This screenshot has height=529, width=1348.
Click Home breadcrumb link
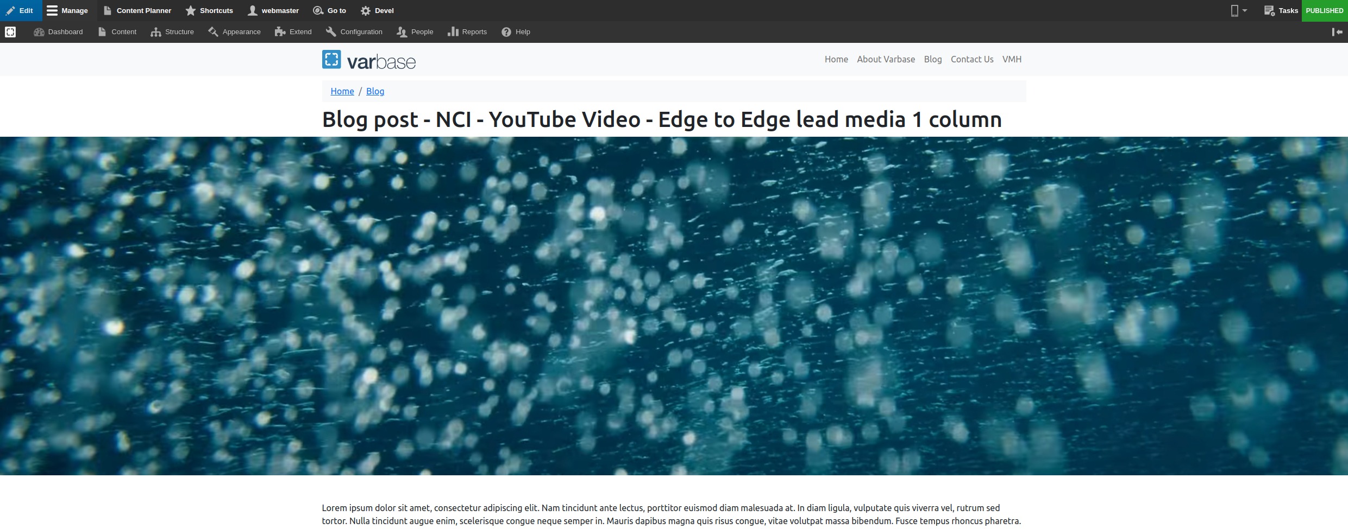point(342,91)
